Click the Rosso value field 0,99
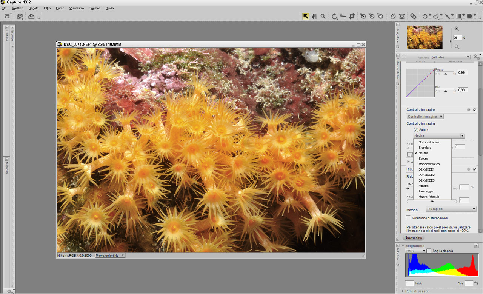Viewport: 483px width, 294px height. [463, 72]
